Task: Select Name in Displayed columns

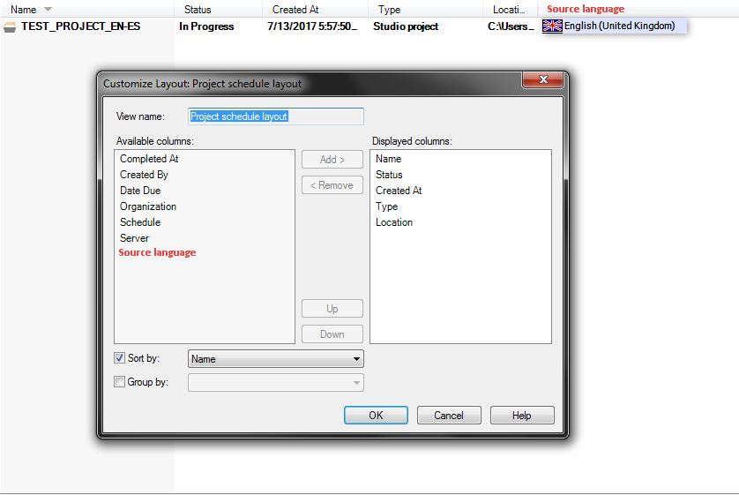Action: click(x=388, y=159)
